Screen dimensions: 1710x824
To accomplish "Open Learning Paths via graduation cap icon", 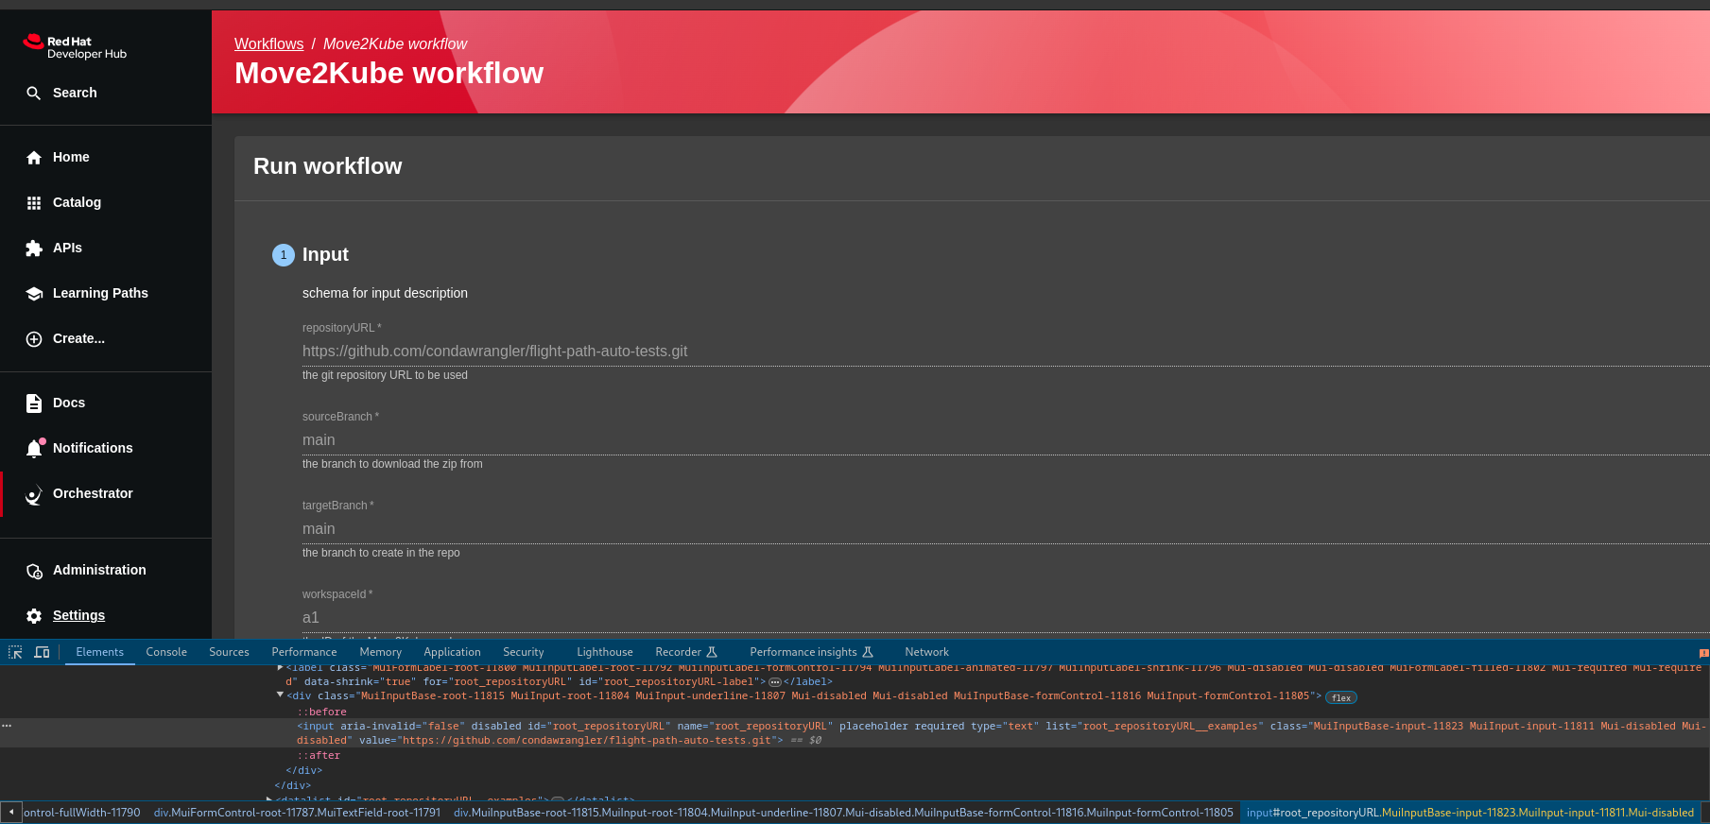I will pyautogui.click(x=34, y=294).
